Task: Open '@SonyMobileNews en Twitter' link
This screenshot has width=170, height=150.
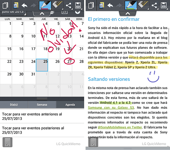Action: click(120, 127)
